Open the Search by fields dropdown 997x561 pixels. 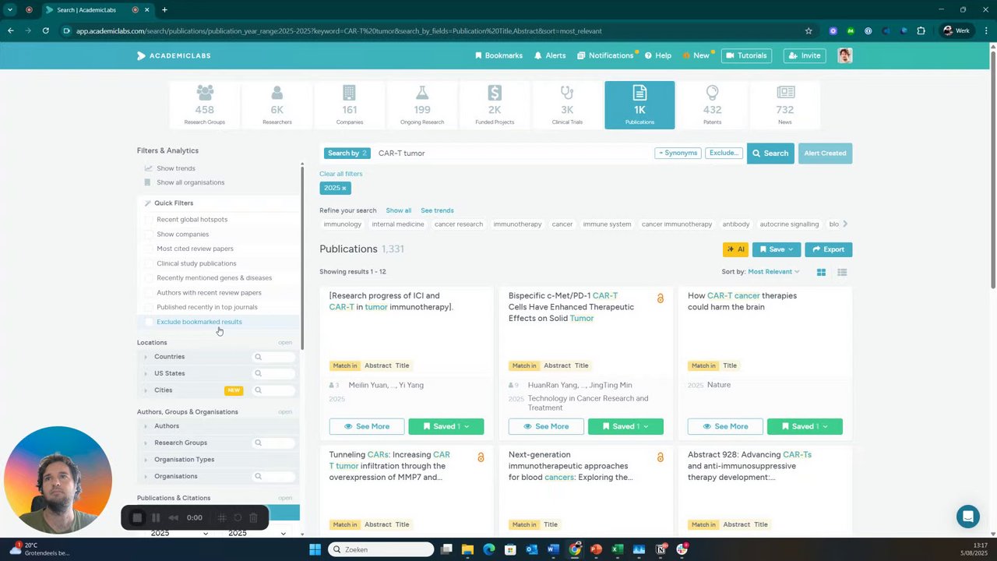tap(347, 153)
